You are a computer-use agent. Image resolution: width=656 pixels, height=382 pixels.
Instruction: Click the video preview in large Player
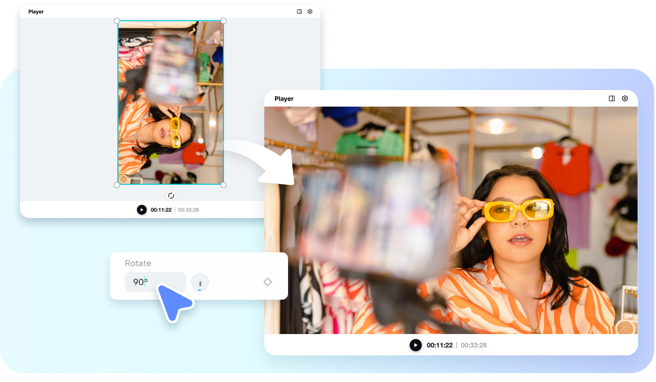(451, 220)
